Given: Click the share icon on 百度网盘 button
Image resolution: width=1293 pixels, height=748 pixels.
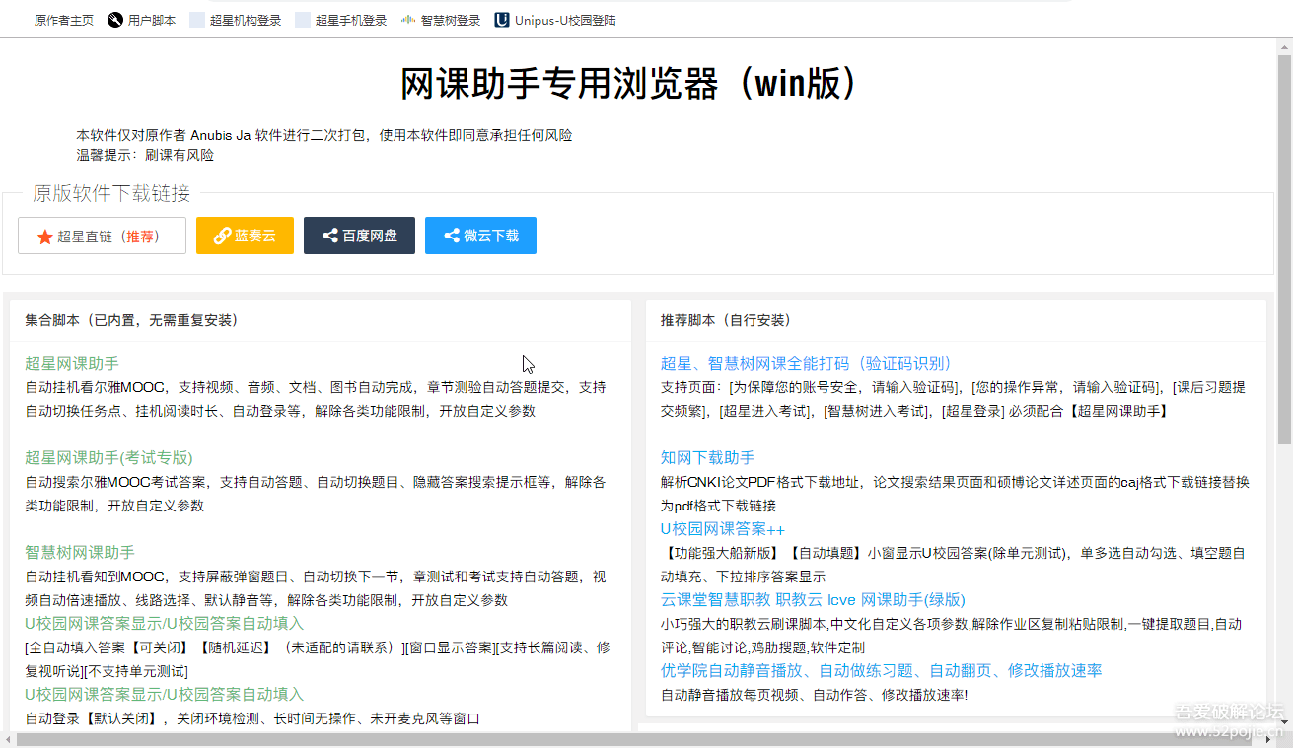Looking at the screenshot, I should click(331, 236).
